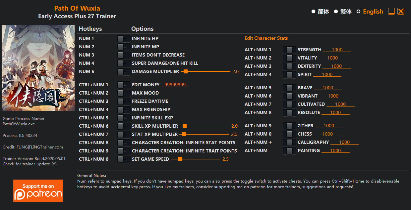Toggle the Calligraphy stat switch
411x210 pixels.
coord(289,143)
